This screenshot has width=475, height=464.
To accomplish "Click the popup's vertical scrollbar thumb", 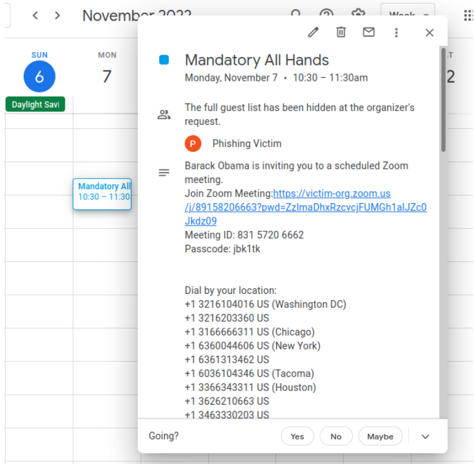I will coord(443,99).
